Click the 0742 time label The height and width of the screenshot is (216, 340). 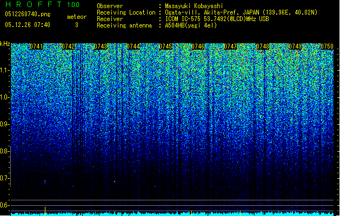(68, 46)
